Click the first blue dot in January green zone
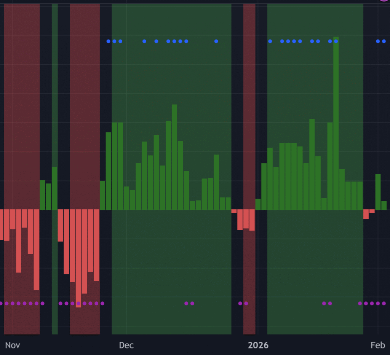Screen dimensions: 390x355 (x=270, y=41)
